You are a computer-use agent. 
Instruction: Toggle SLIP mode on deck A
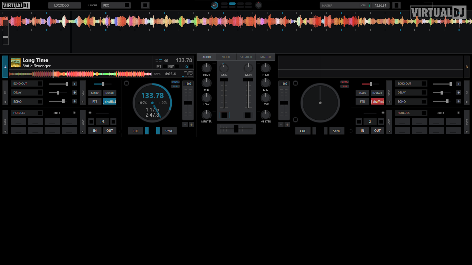point(175,86)
